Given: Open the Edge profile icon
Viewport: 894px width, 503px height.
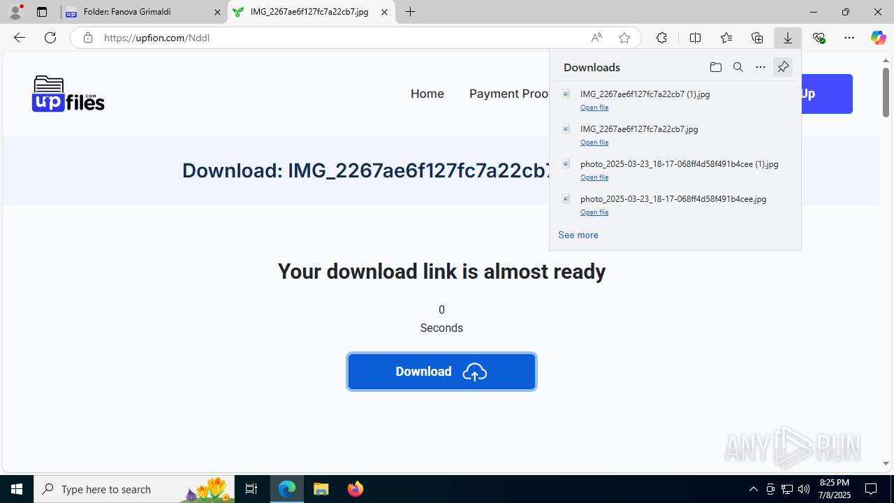Looking at the screenshot, I should pyautogui.click(x=15, y=12).
